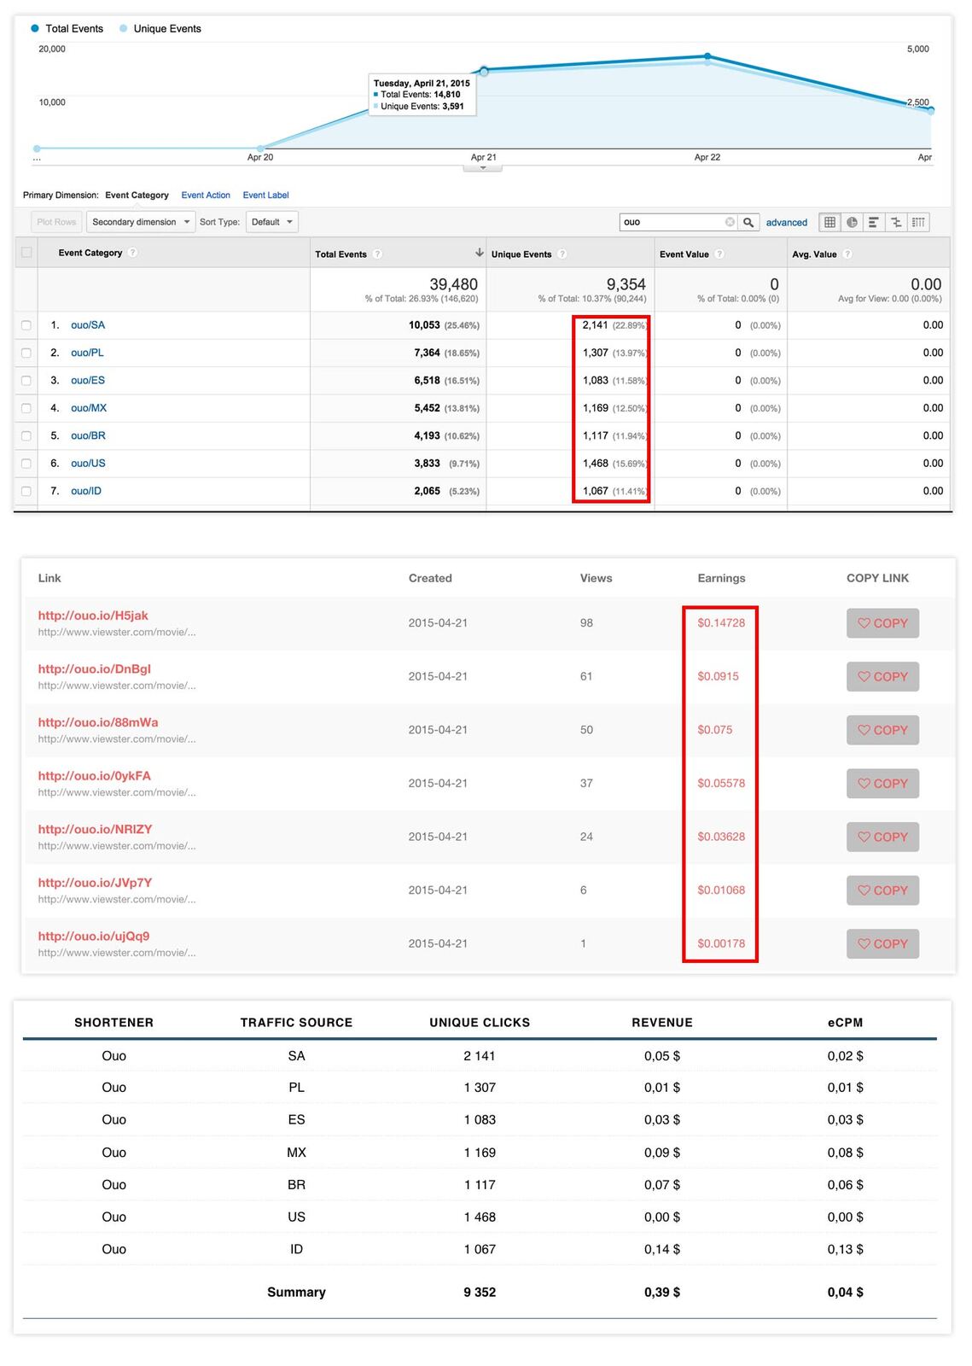Toggle the select-all checkbox in table header
972x1366 pixels.
(x=26, y=253)
